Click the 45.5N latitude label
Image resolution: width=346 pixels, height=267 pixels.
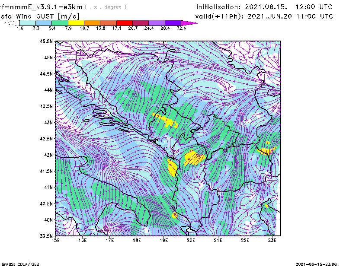[46, 41]
